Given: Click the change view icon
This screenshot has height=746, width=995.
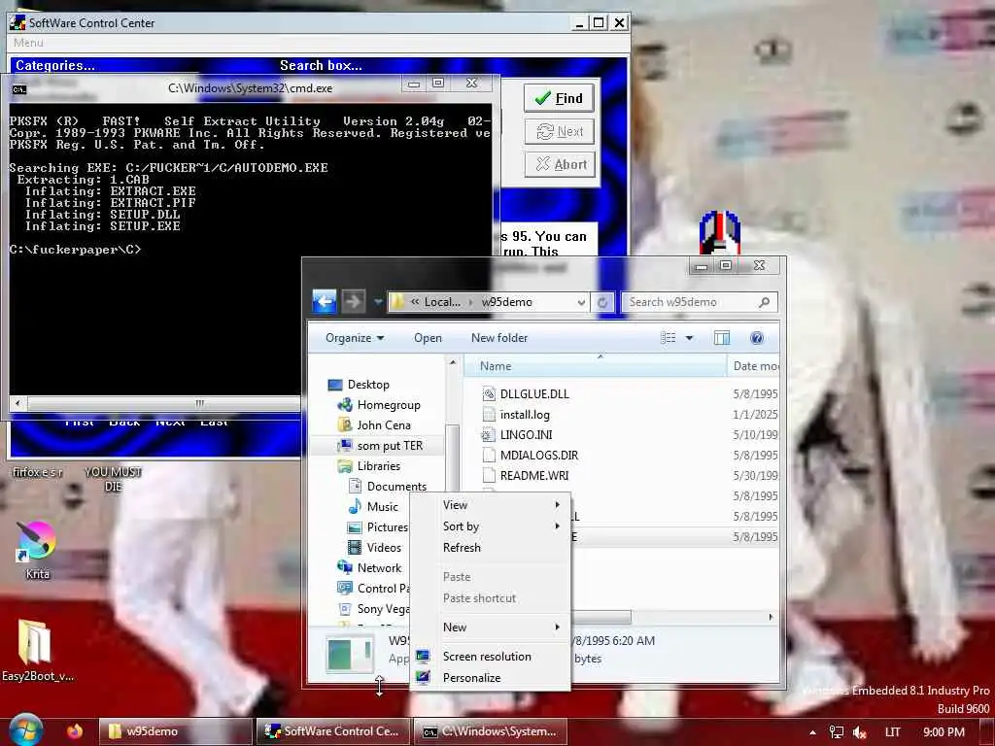Looking at the screenshot, I should pos(669,337).
